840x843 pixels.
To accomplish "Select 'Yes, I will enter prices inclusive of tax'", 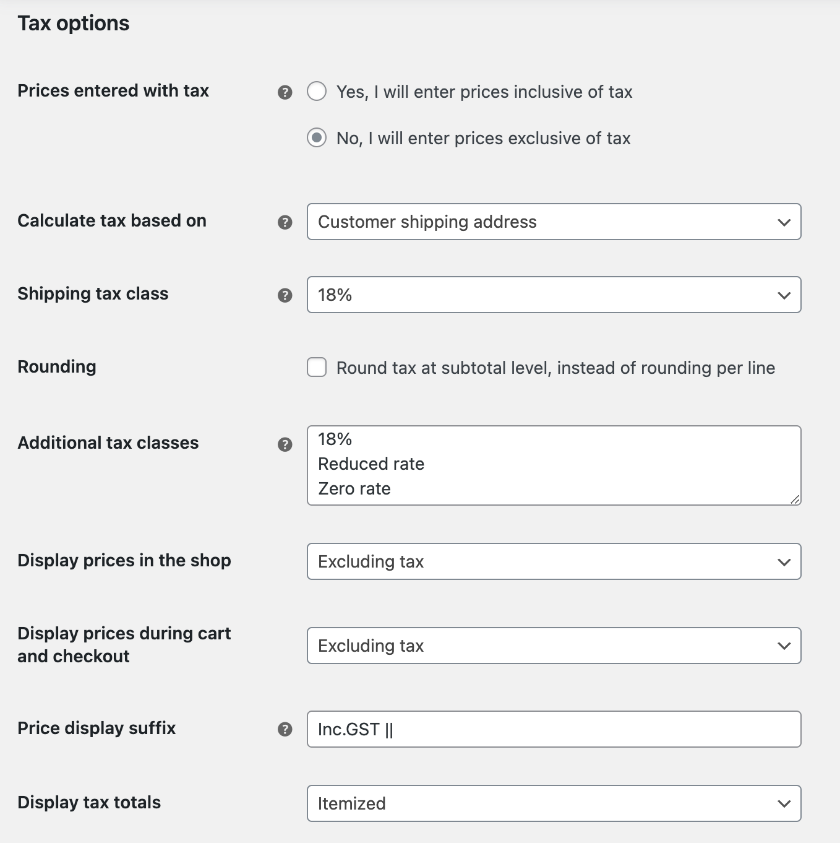I will pos(317,92).
